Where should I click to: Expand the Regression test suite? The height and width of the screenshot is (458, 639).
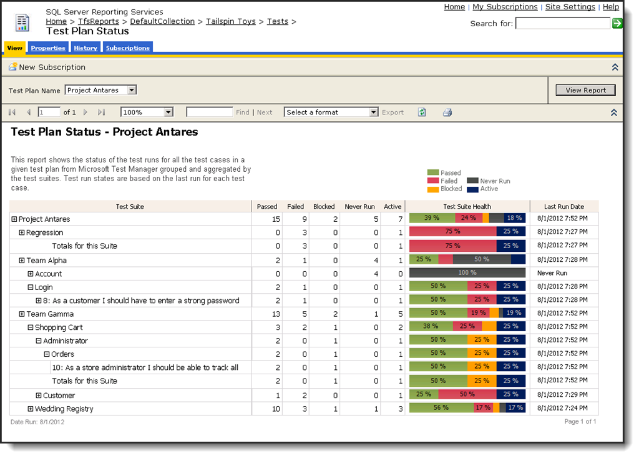(x=22, y=232)
